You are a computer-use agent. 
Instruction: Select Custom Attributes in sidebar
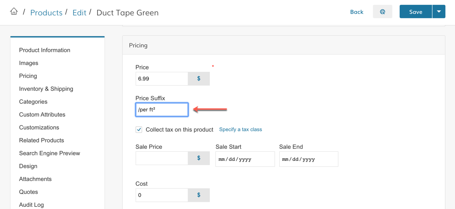42,114
